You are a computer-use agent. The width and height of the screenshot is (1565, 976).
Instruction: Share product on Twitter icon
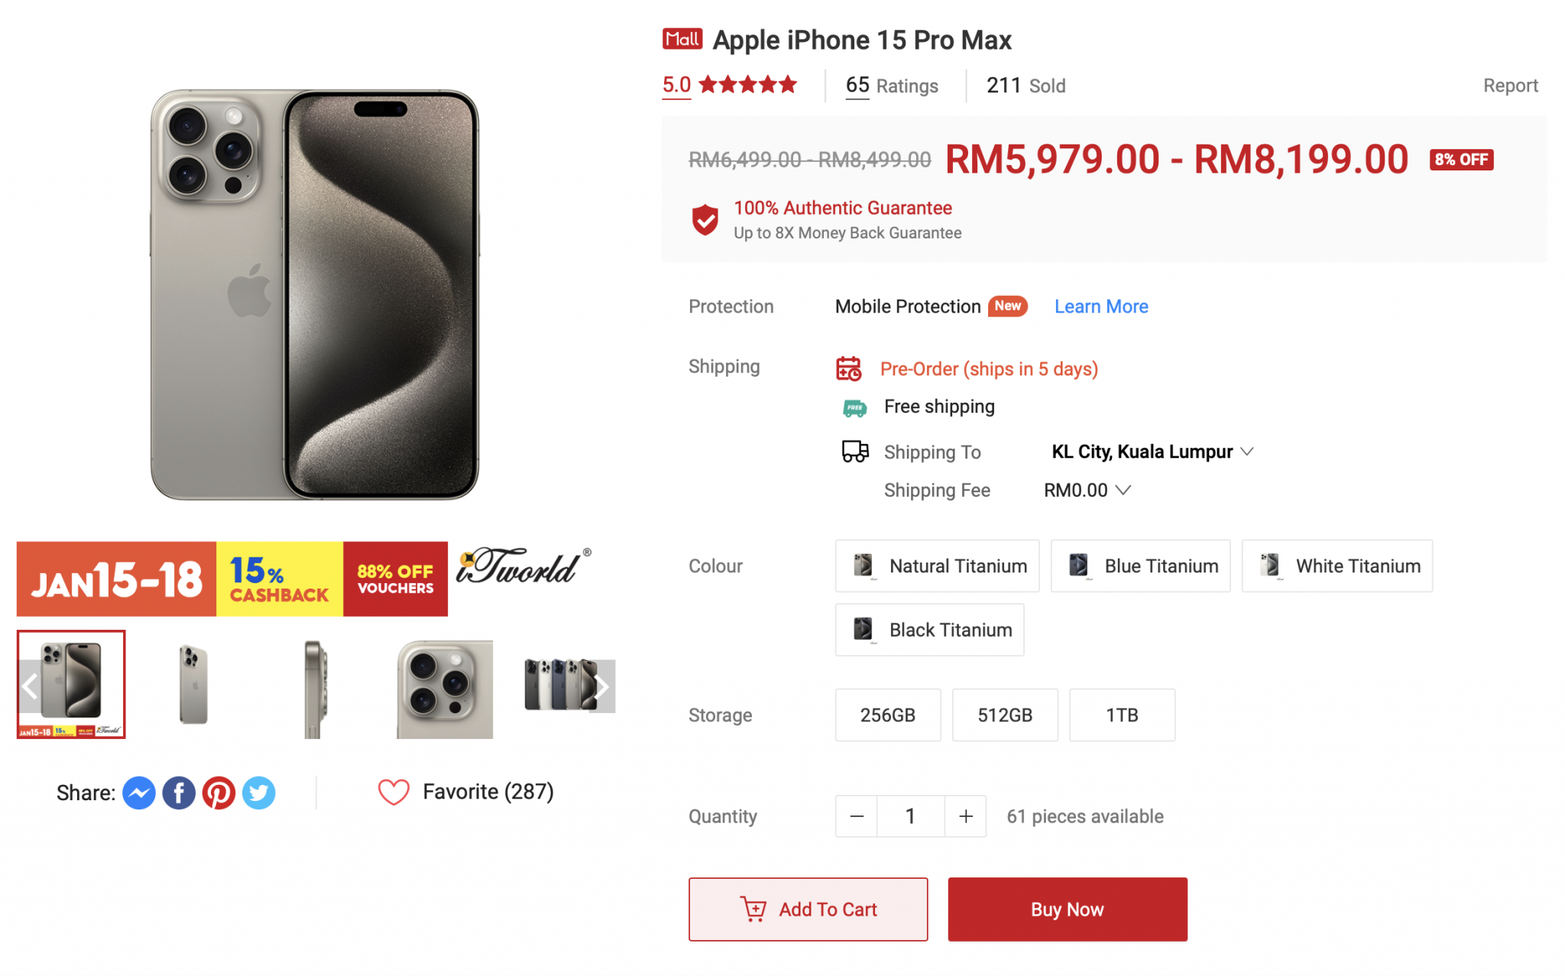(x=259, y=793)
